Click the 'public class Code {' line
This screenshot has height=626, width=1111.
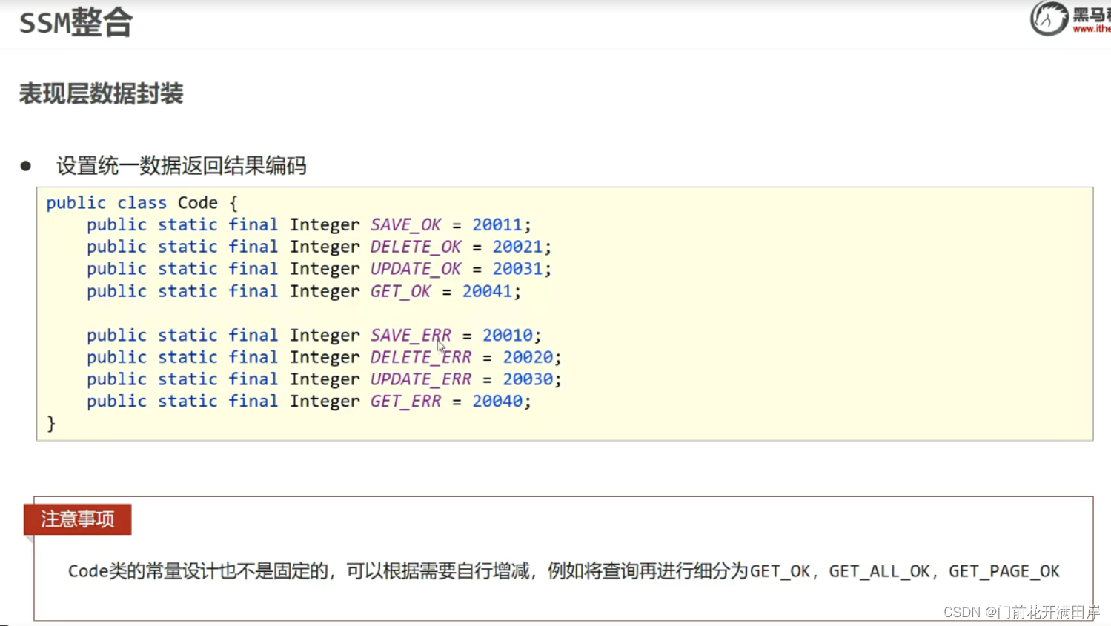[142, 203]
